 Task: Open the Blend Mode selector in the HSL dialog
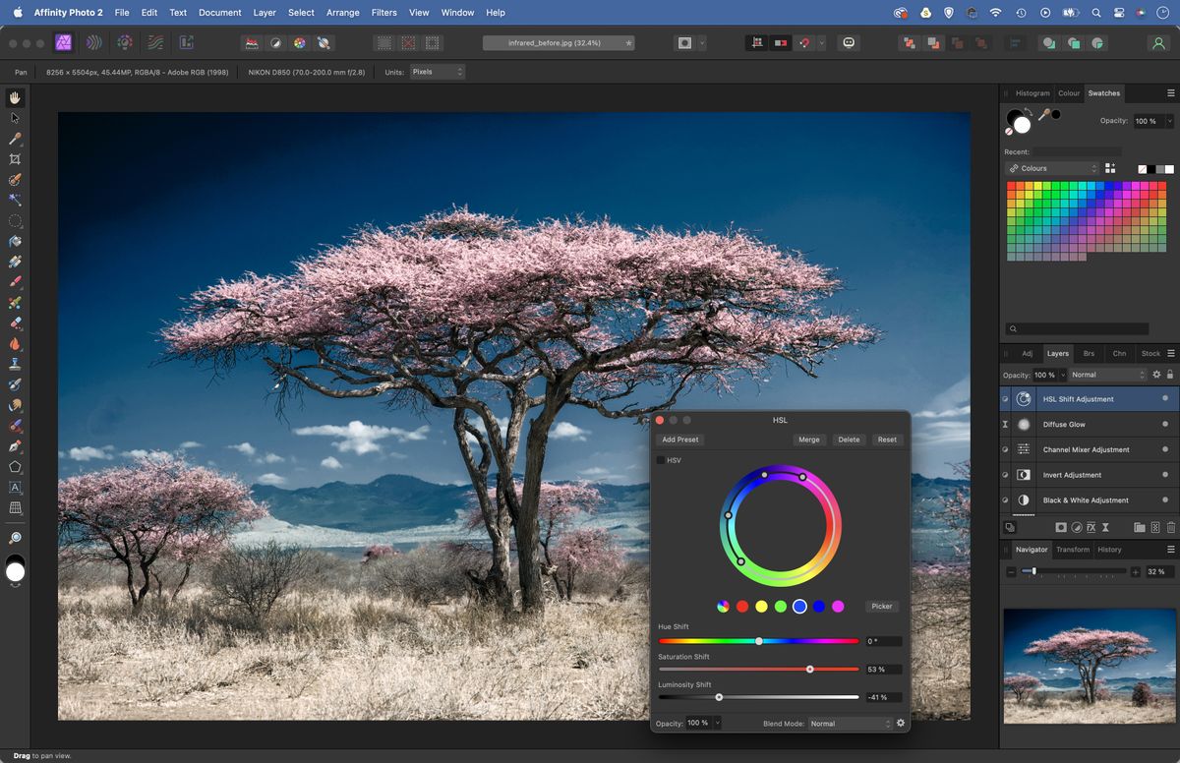pyautogui.click(x=848, y=723)
